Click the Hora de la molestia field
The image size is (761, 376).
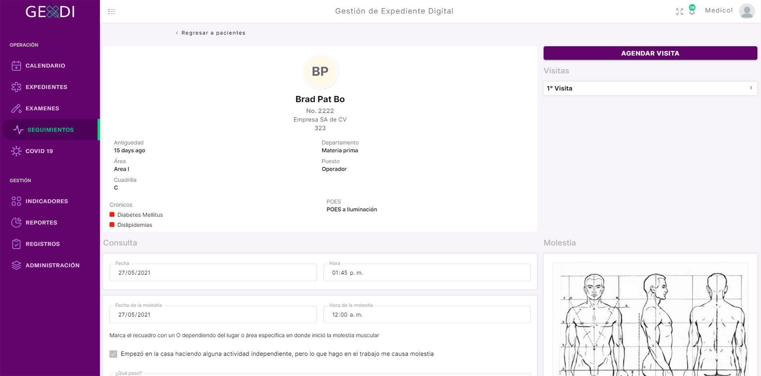pos(427,314)
